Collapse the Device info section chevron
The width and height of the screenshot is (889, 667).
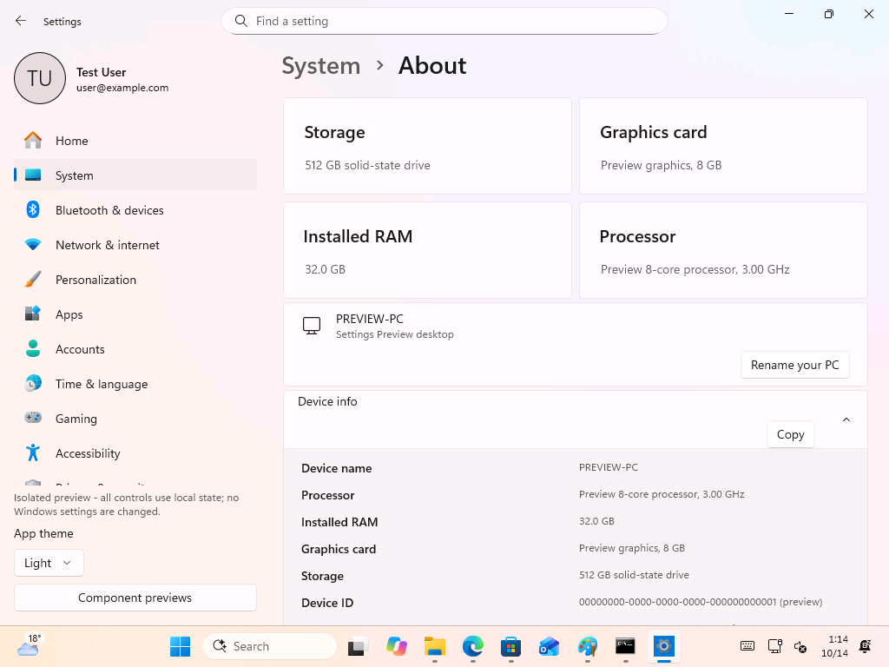[846, 419]
